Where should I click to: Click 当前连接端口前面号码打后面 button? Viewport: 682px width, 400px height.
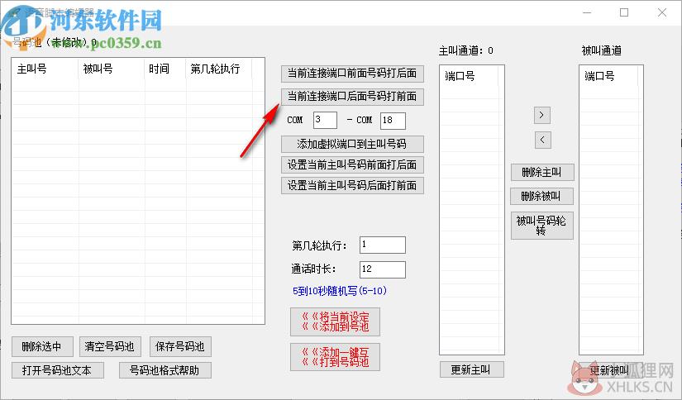coord(352,74)
